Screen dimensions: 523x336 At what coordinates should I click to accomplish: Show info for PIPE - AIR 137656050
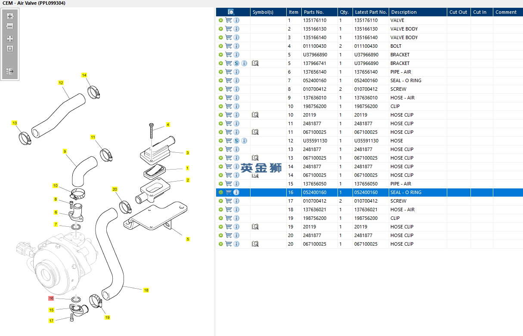pyautogui.click(x=236, y=184)
